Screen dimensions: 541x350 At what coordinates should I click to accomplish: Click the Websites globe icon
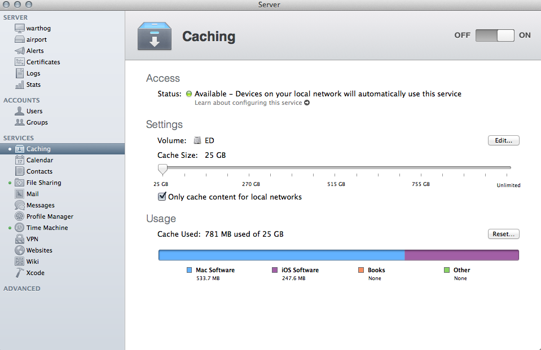tap(19, 250)
